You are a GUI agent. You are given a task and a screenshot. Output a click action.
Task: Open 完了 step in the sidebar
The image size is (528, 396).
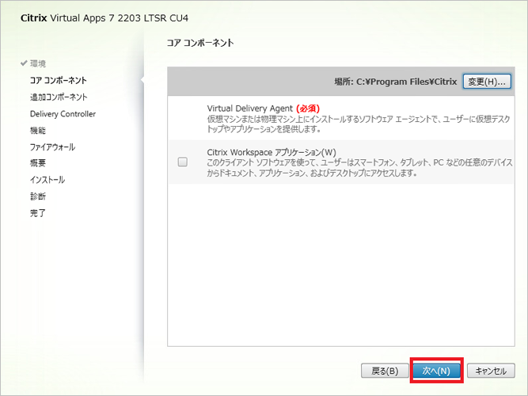pos(38,213)
